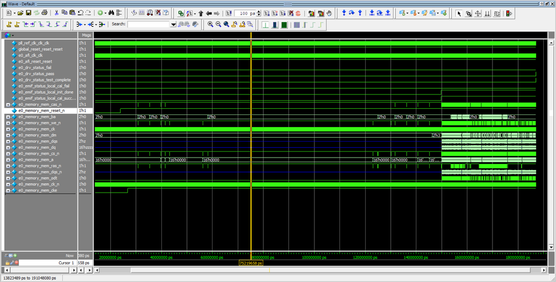
Task: Click the Save icon in toolbar
Action: tap(29, 13)
